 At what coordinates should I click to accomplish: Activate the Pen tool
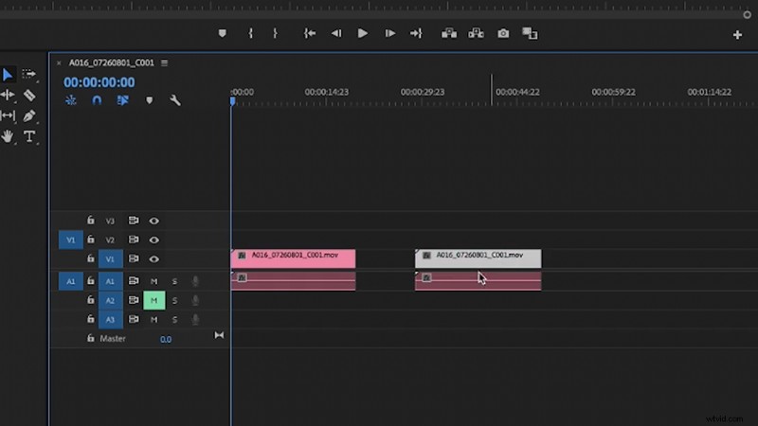[x=29, y=115]
